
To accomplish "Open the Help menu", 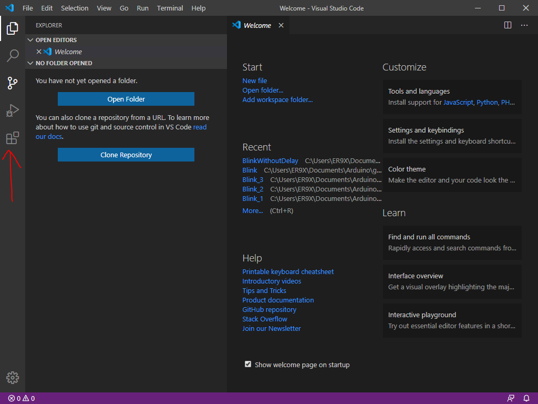I will pos(198,8).
